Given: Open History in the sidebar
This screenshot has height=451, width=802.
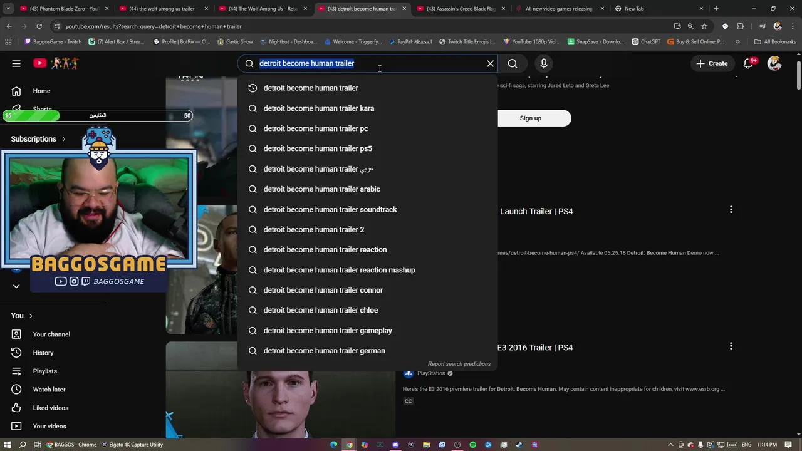Looking at the screenshot, I should 43,353.
